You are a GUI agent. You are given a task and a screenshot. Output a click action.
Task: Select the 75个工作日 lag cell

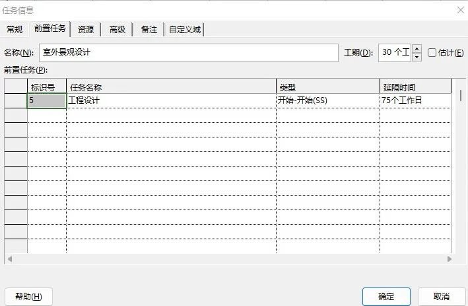pos(415,100)
